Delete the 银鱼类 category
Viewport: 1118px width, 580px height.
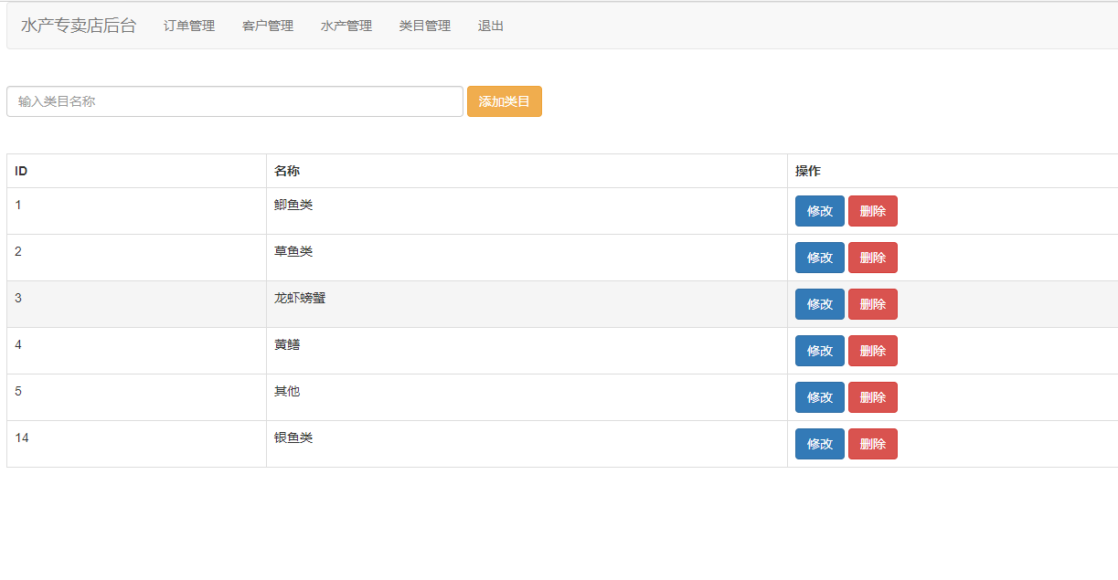tap(872, 444)
